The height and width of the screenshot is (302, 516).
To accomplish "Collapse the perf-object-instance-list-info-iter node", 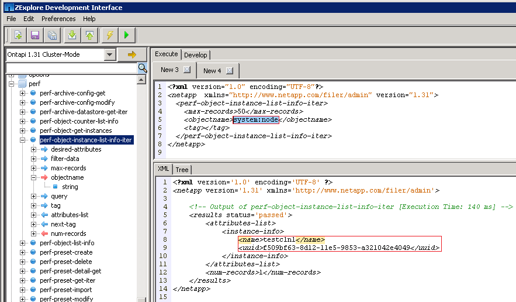I will point(22,140).
